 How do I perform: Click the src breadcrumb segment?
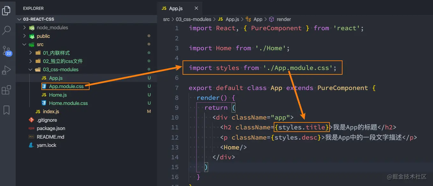click(166, 19)
